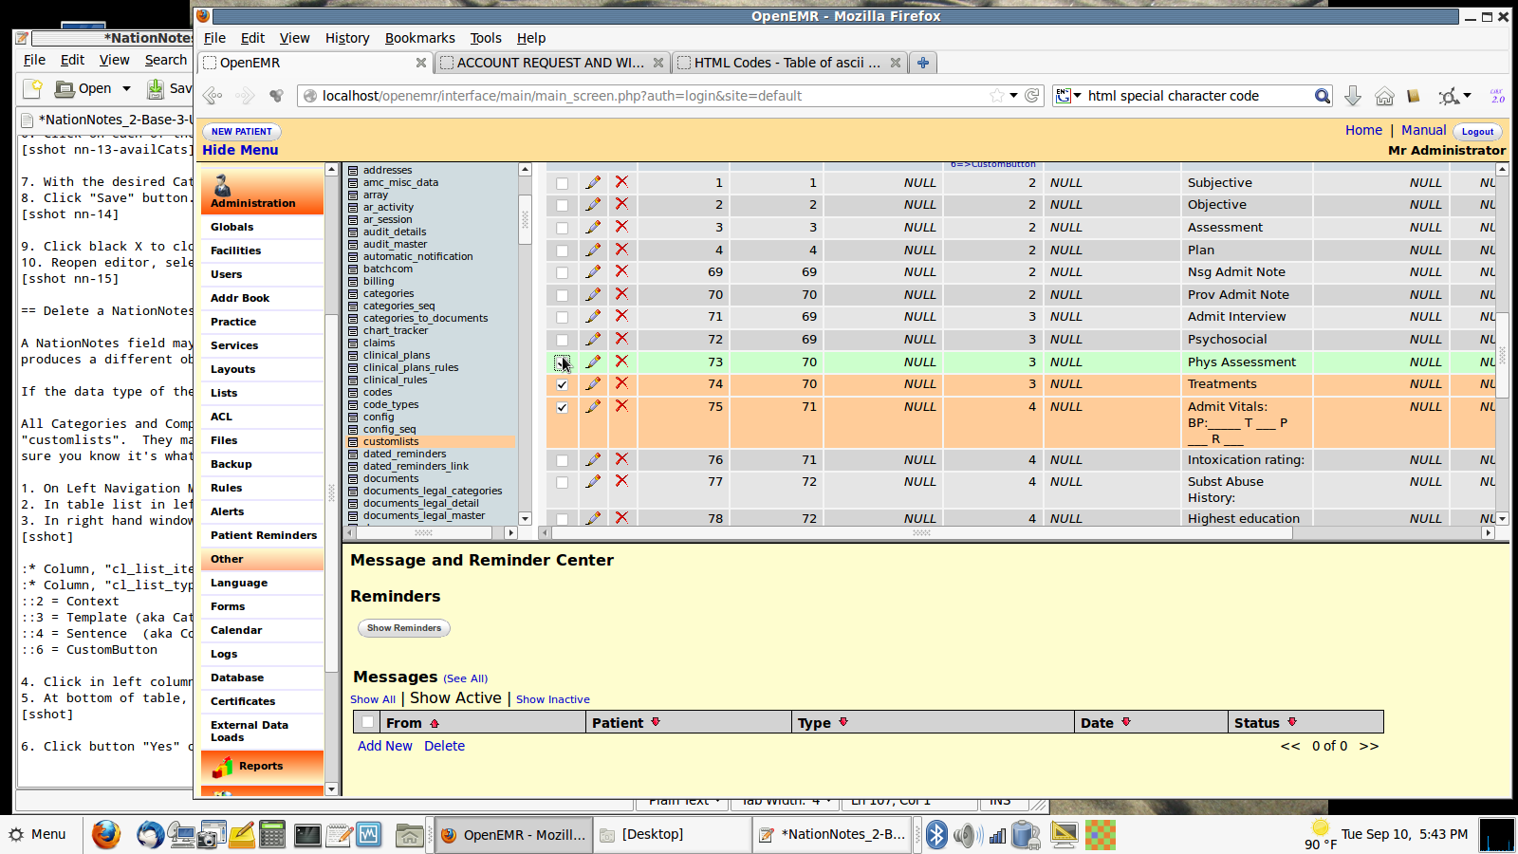Open a new tab with the plus icon
The height and width of the screenshot is (854, 1518).
coord(922,63)
